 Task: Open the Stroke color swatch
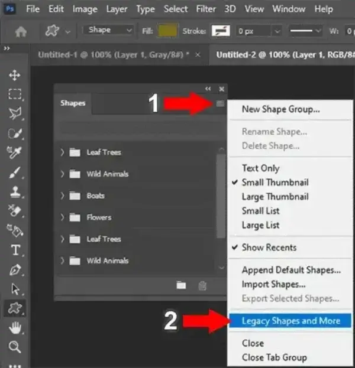pyautogui.click(x=221, y=31)
